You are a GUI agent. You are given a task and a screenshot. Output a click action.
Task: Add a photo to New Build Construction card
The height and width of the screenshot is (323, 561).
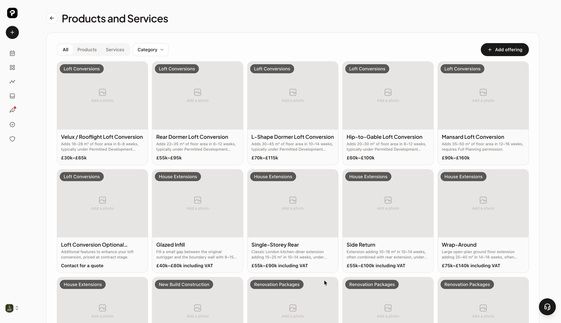(198, 311)
